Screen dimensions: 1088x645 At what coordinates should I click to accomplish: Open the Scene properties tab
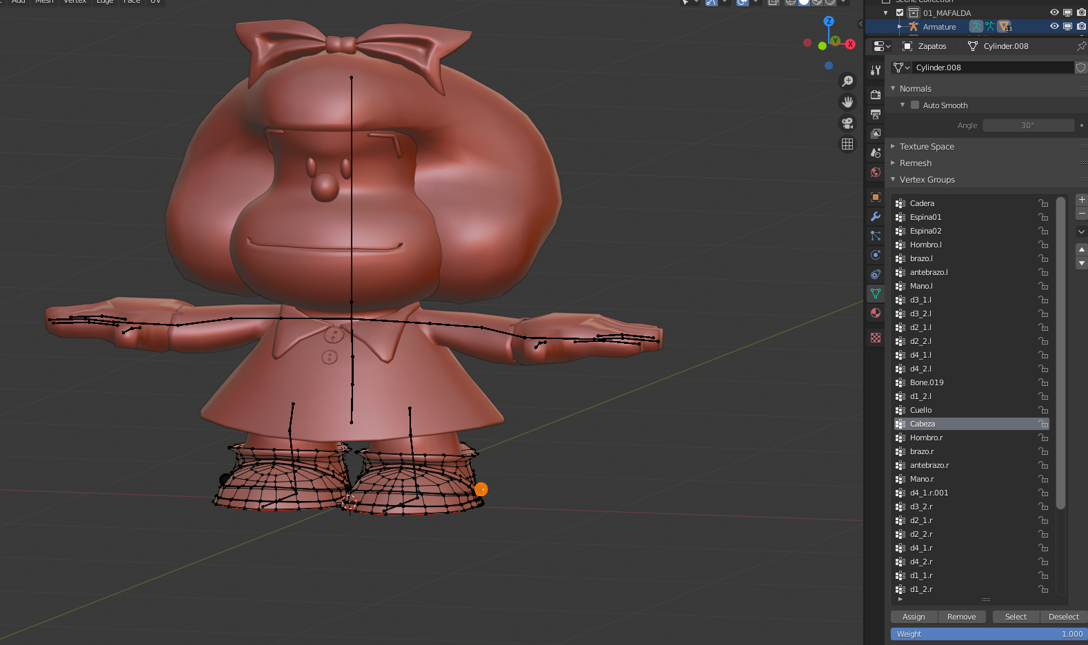(876, 152)
